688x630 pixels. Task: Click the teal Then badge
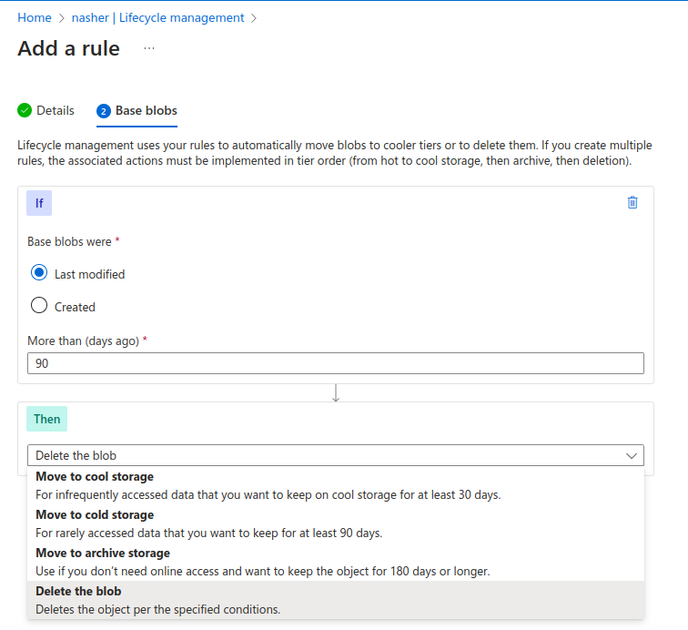[x=47, y=419]
